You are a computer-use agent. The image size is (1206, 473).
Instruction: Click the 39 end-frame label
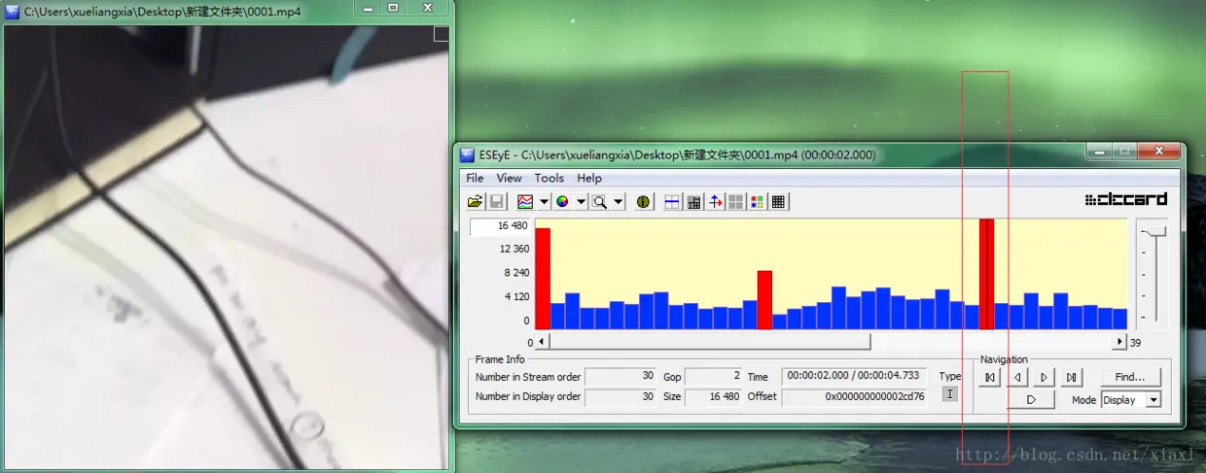pyautogui.click(x=1135, y=343)
